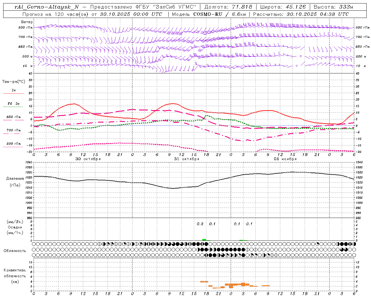Viewport: 371px width, 296px height.
Task: Select the '31 октября' date label
Action: 187,159
